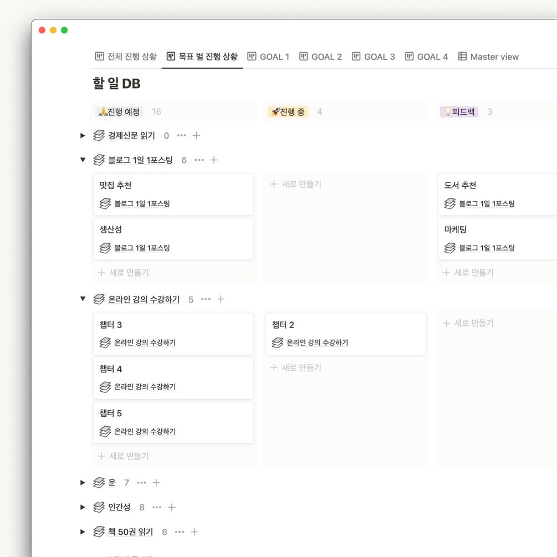Click the stack icon beside 운 header
This screenshot has height=557, width=557.
pos(99,482)
